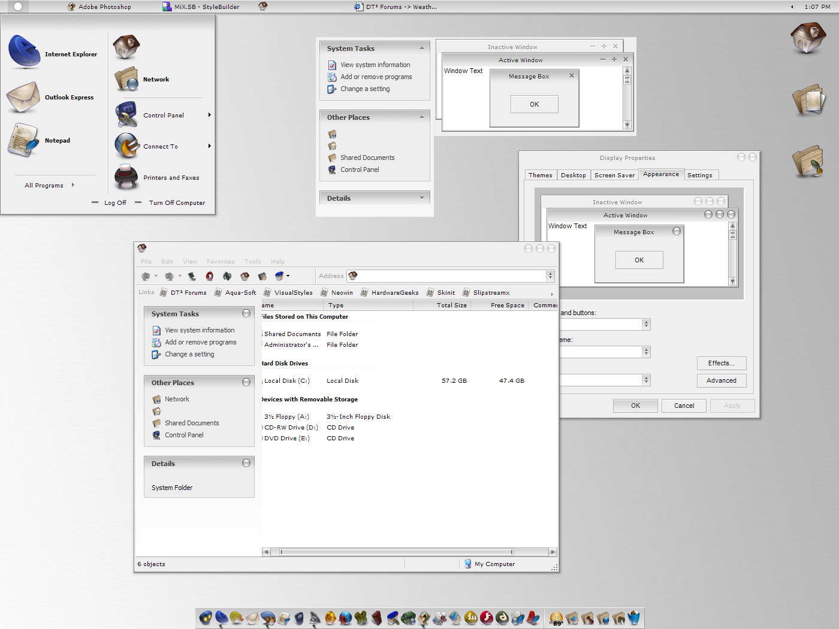Open the 'and buttons:' combo box in Display Properties

pos(646,324)
